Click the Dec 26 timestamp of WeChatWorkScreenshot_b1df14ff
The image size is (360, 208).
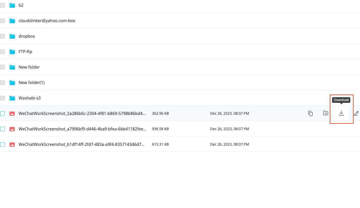pos(230,144)
